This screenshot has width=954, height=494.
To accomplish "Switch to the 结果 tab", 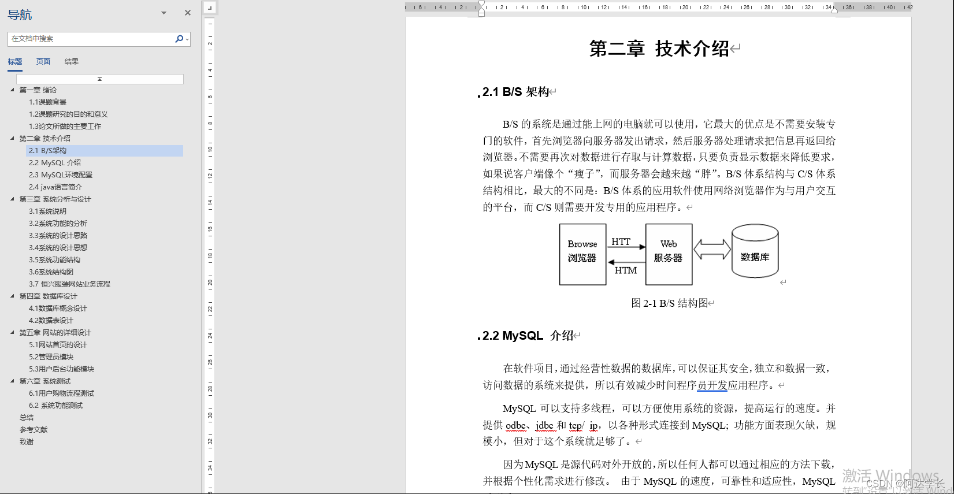I will tap(72, 62).
